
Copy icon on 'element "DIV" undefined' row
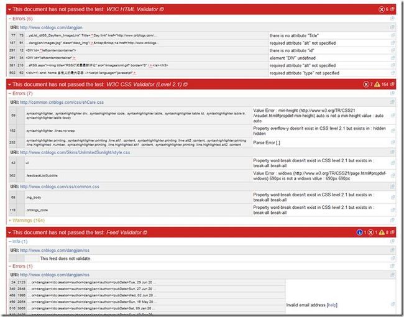coord(393,58)
